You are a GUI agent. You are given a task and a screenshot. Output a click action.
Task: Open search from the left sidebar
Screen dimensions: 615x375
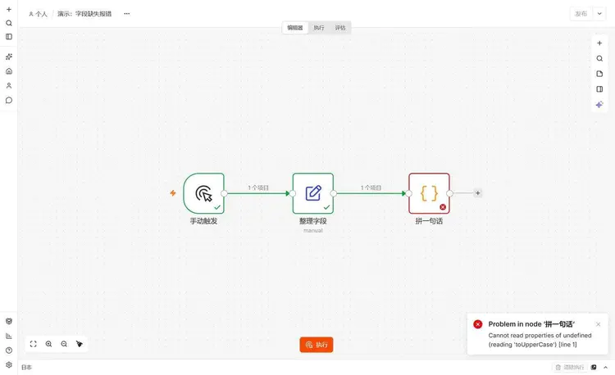[9, 23]
